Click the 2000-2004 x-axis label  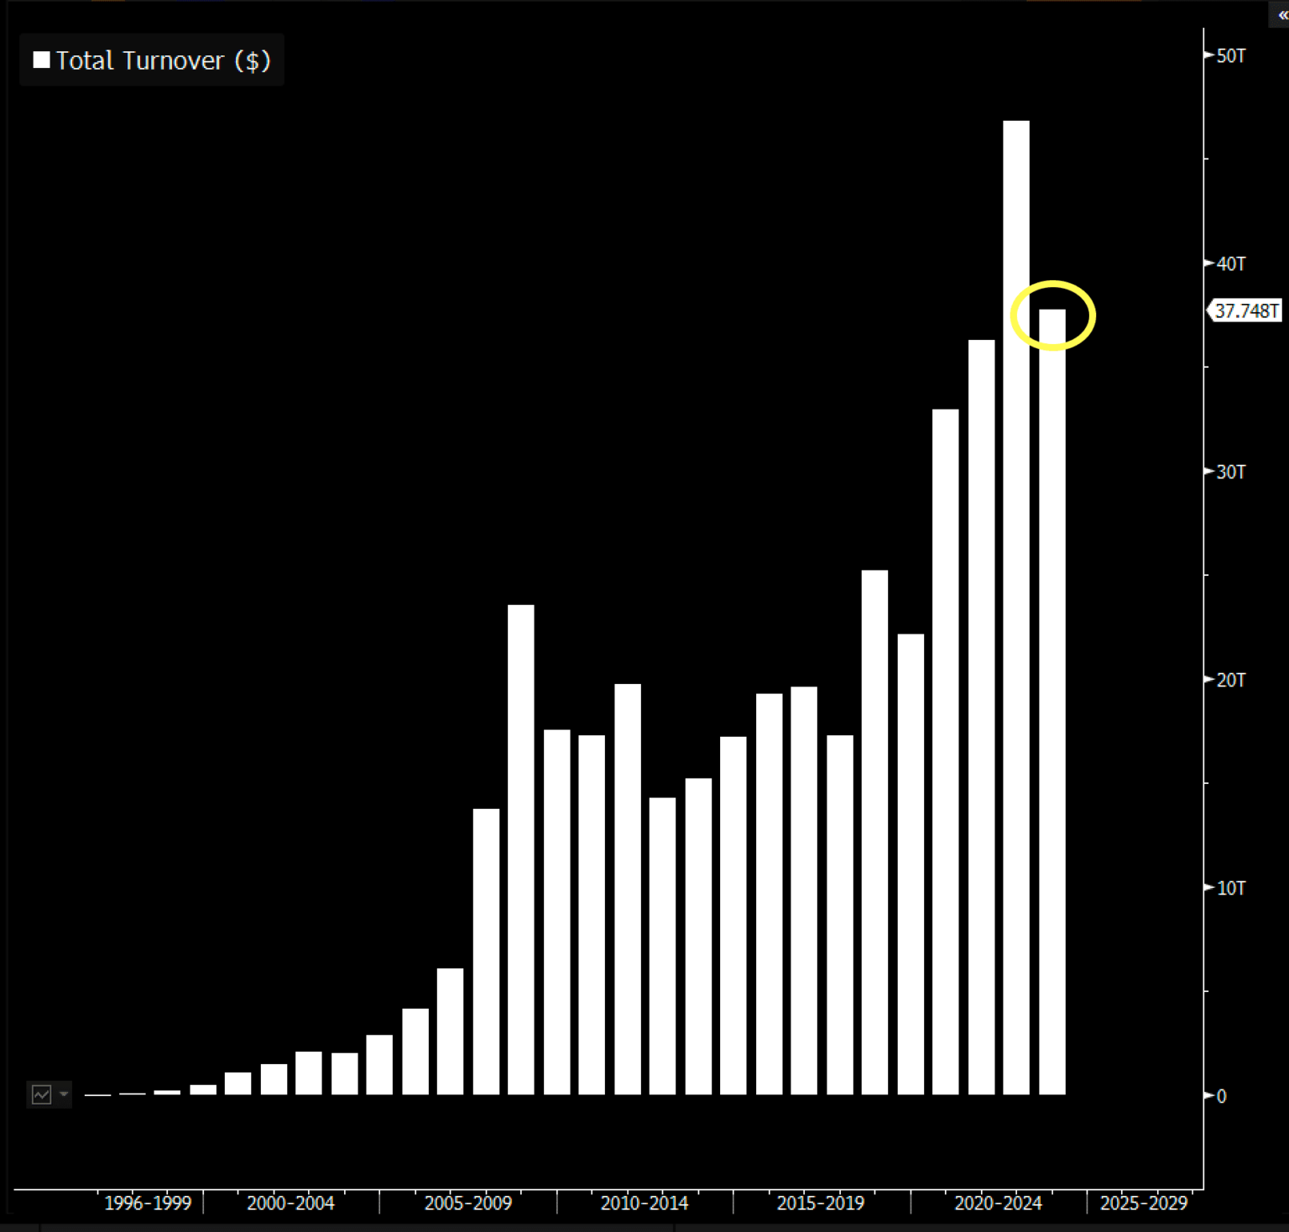(x=290, y=1203)
